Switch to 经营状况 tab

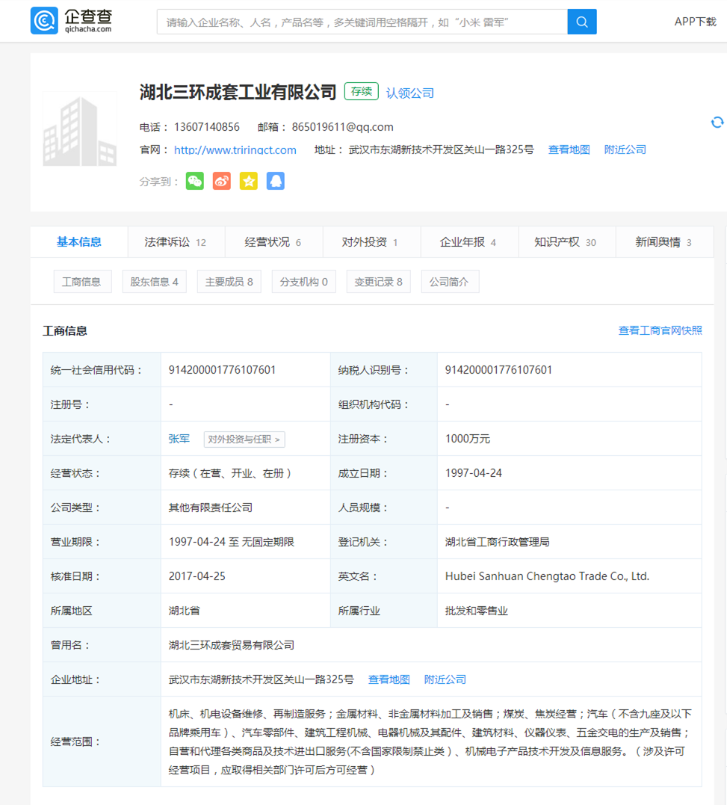(273, 242)
